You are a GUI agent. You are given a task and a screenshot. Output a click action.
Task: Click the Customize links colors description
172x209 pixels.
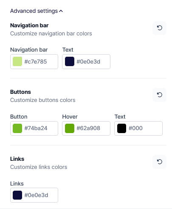[39, 167]
